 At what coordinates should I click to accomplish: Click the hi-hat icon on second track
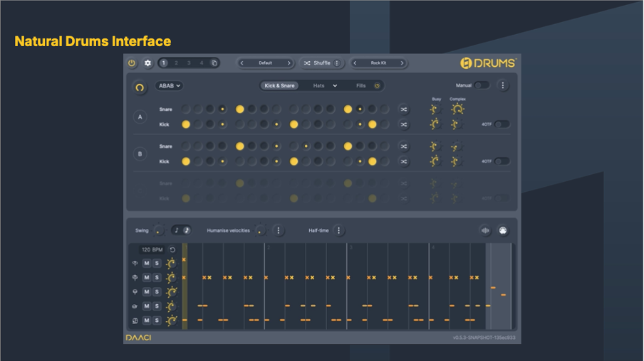pyautogui.click(x=135, y=278)
